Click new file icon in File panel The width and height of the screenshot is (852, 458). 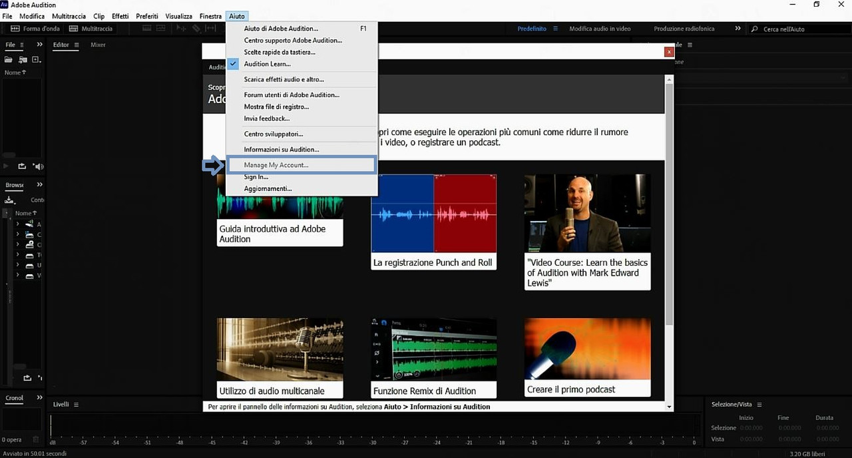click(36, 60)
